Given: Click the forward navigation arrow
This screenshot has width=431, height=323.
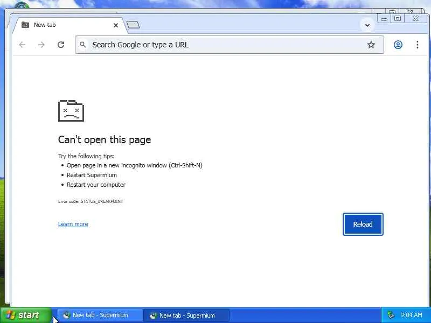Looking at the screenshot, I should 41,45.
